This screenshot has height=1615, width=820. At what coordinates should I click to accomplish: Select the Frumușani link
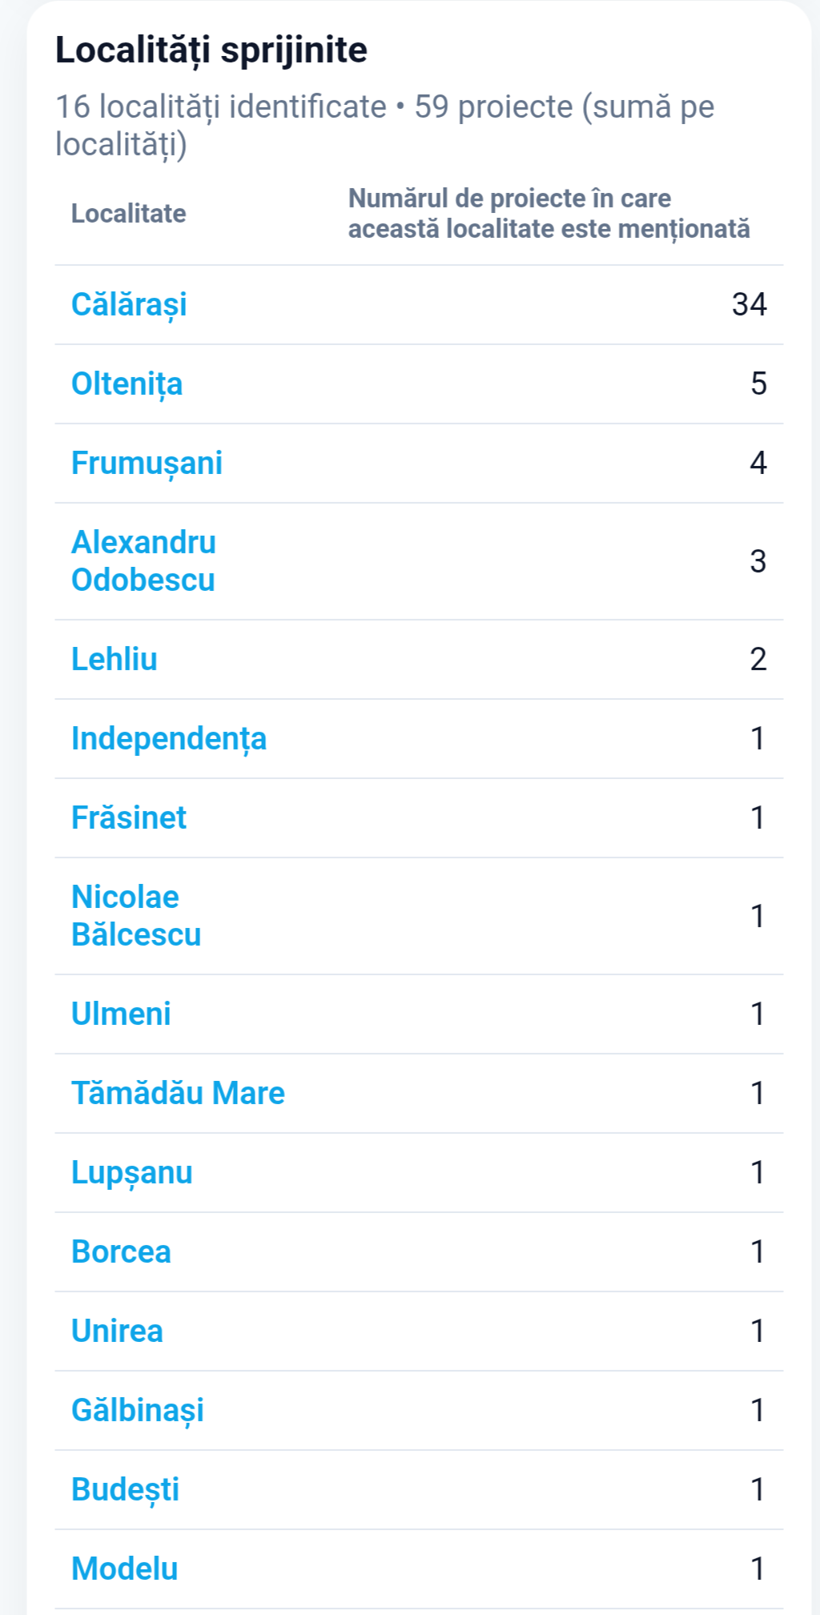(x=147, y=464)
